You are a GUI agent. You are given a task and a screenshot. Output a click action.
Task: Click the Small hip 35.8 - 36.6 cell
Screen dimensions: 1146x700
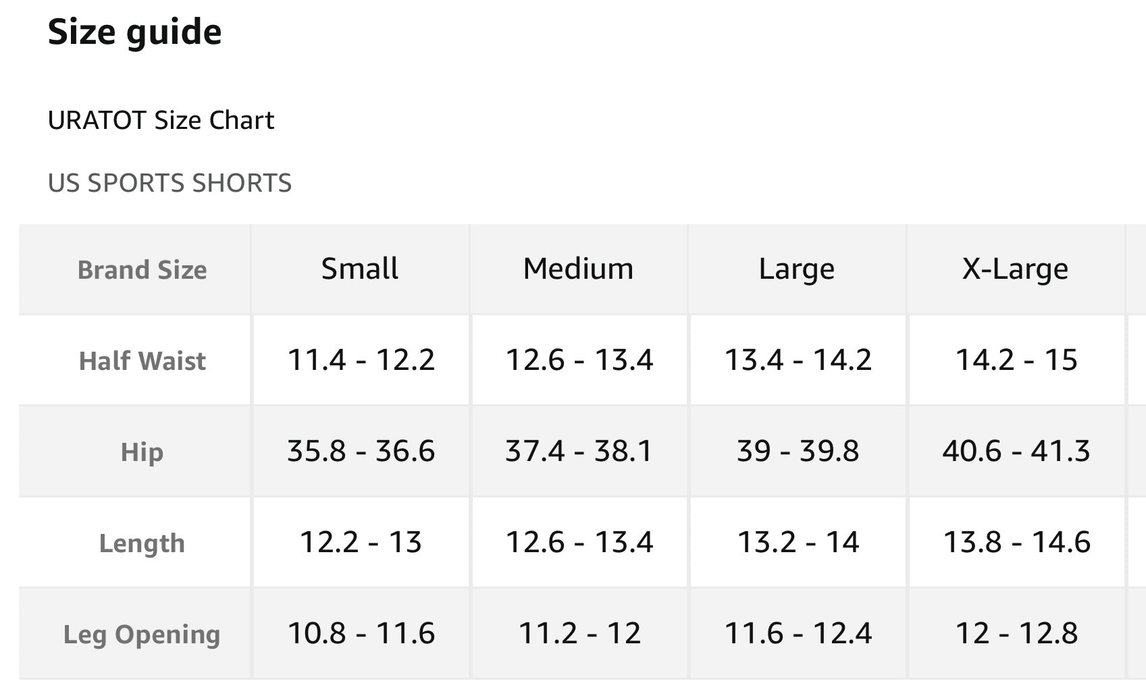click(361, 451)
